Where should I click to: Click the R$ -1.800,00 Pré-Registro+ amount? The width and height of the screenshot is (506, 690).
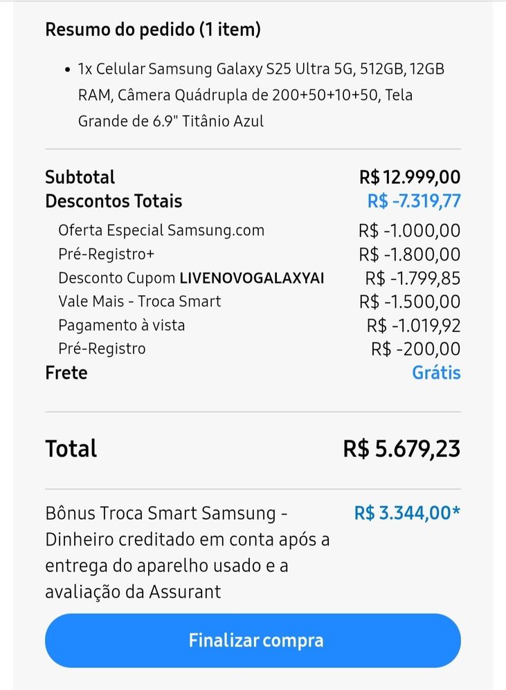tap(410, 254)
